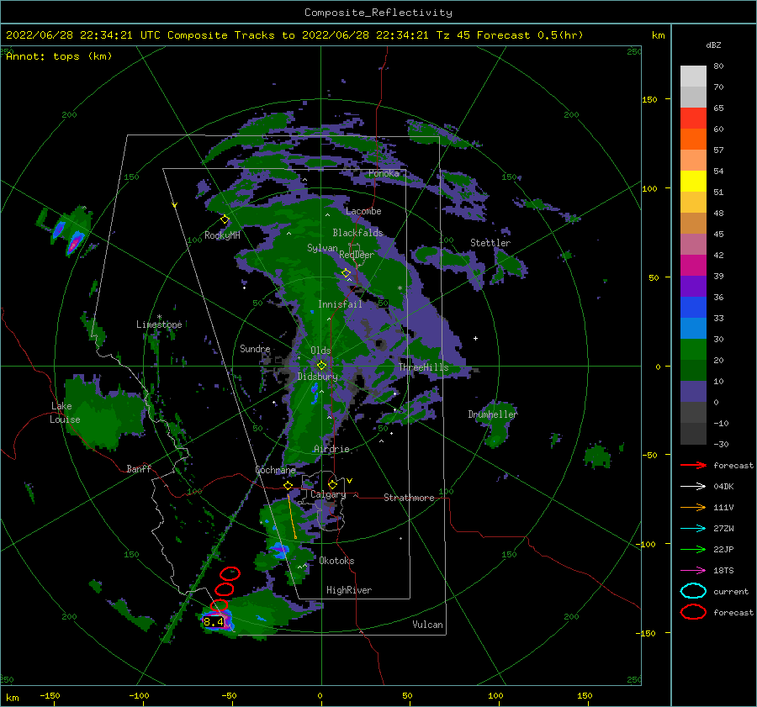Click the Stettler city label

point(490,243)
